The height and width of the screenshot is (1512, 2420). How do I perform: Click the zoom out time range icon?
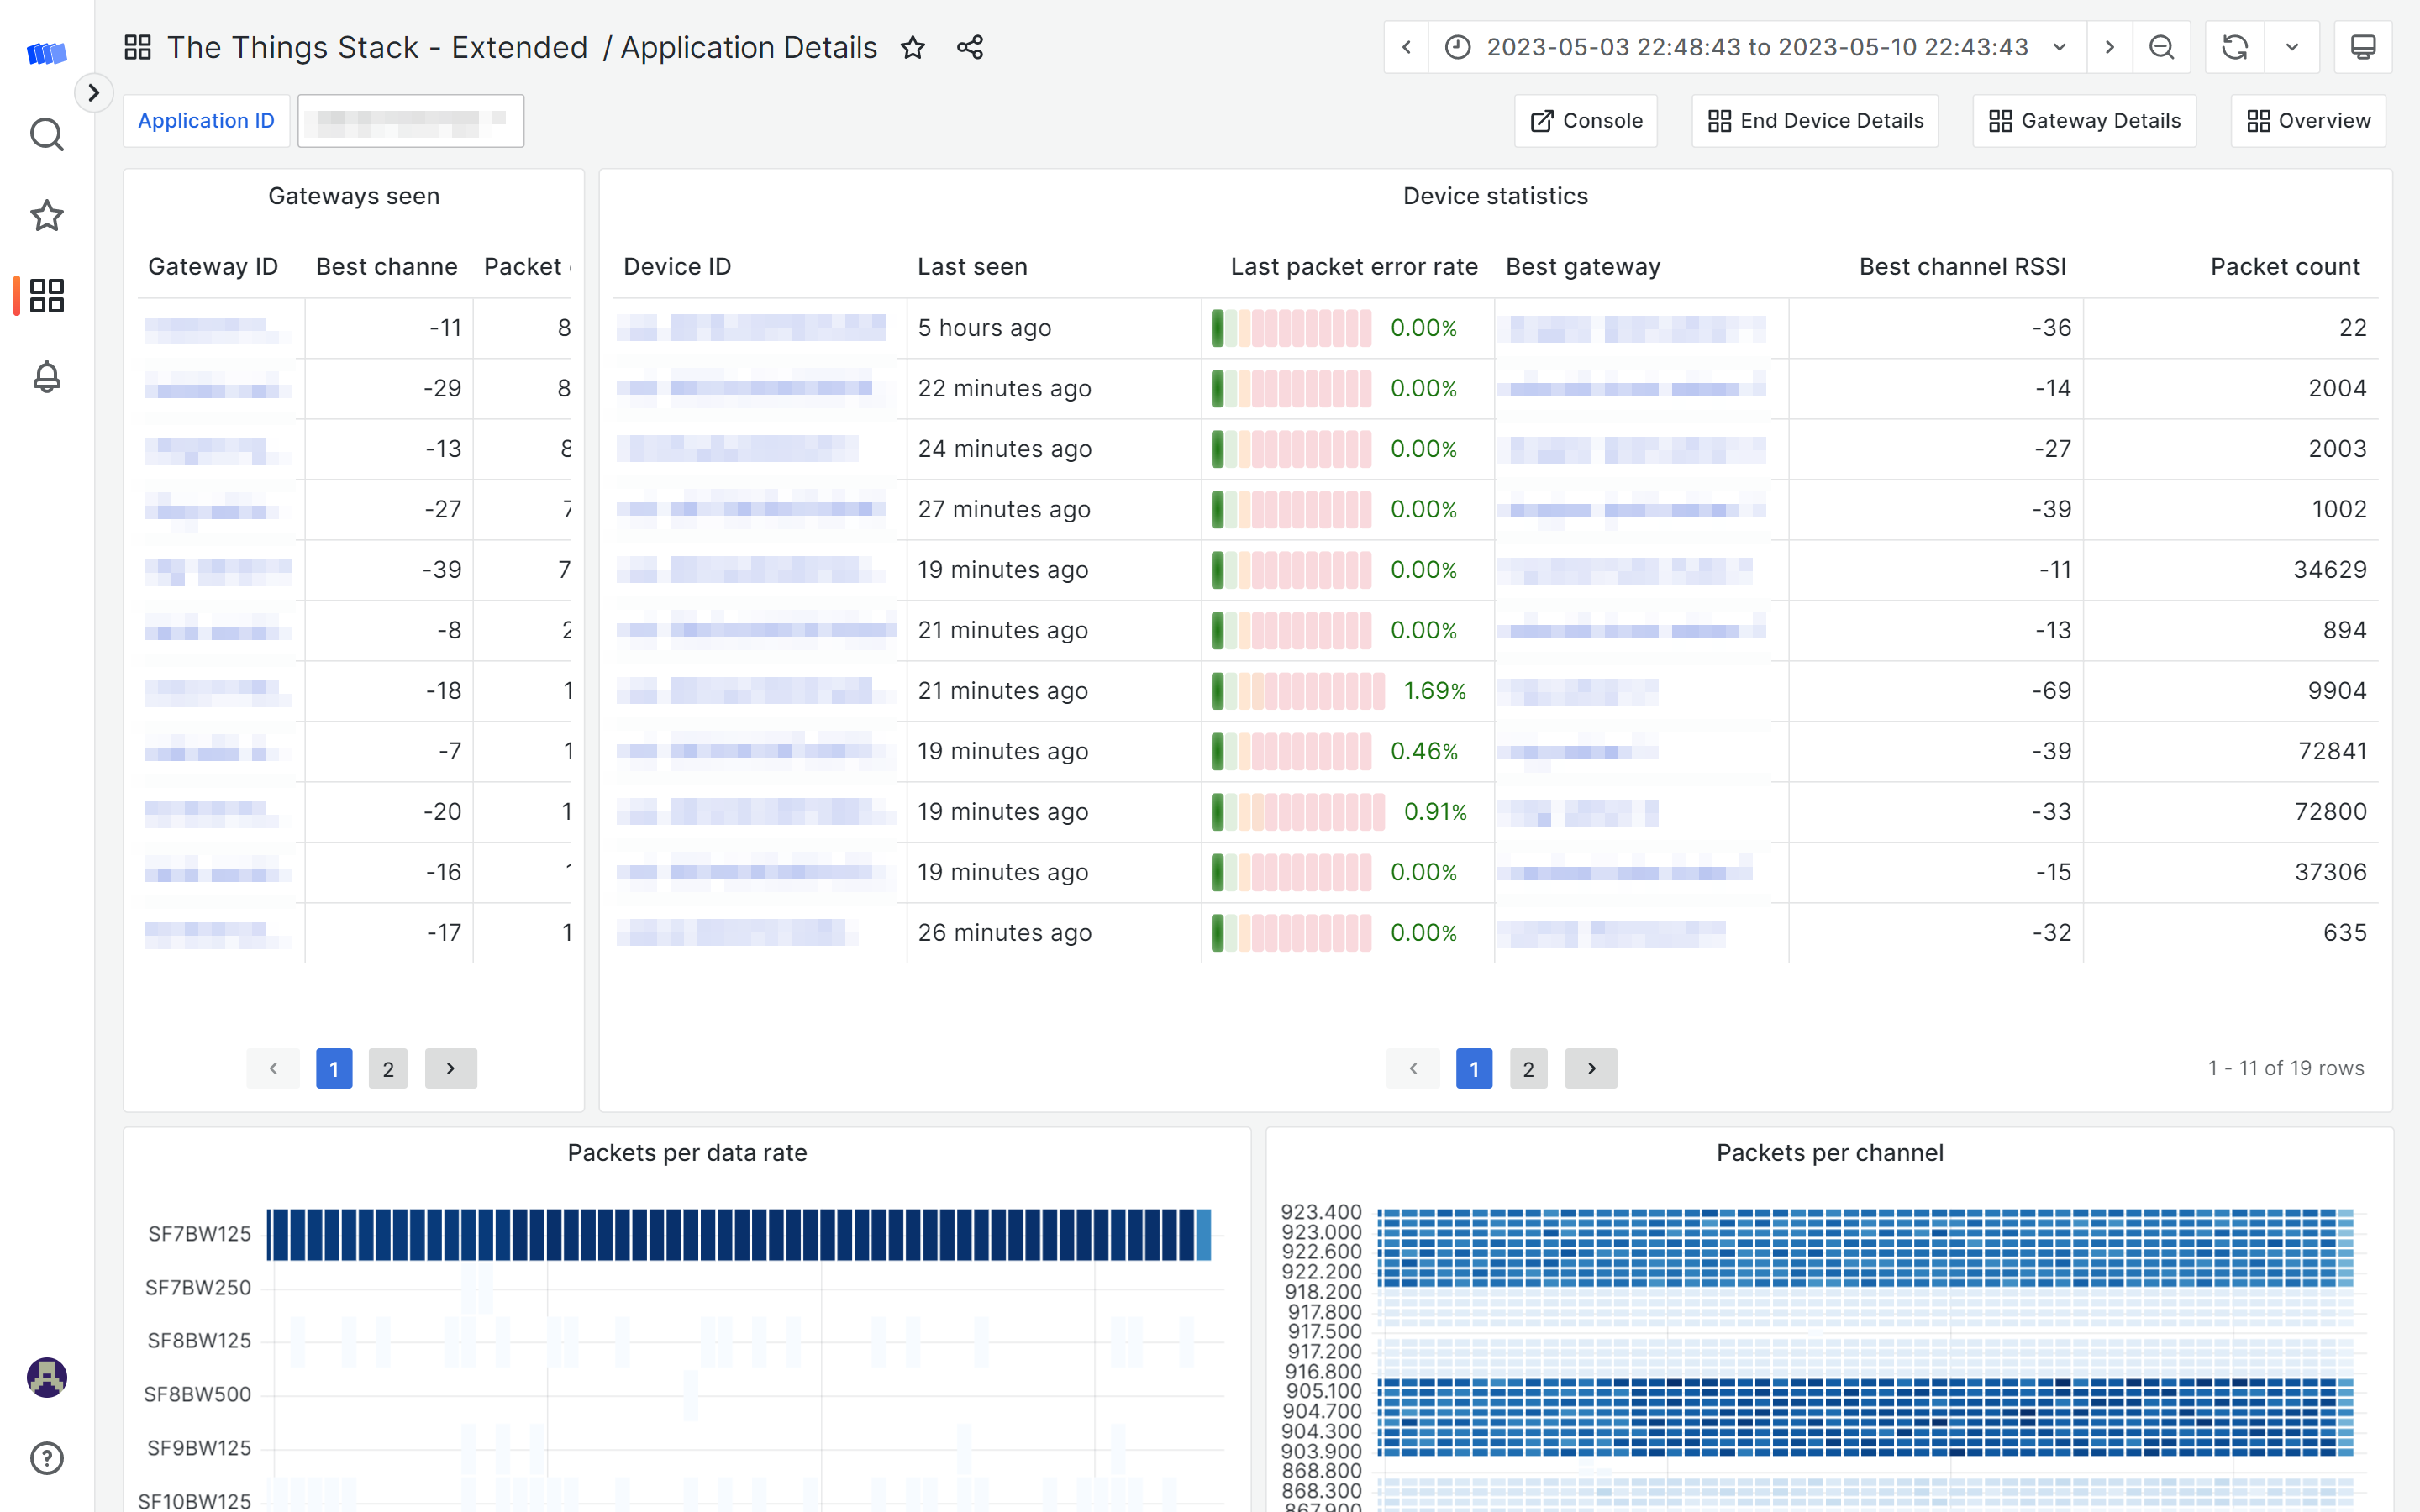point(2161,47)
